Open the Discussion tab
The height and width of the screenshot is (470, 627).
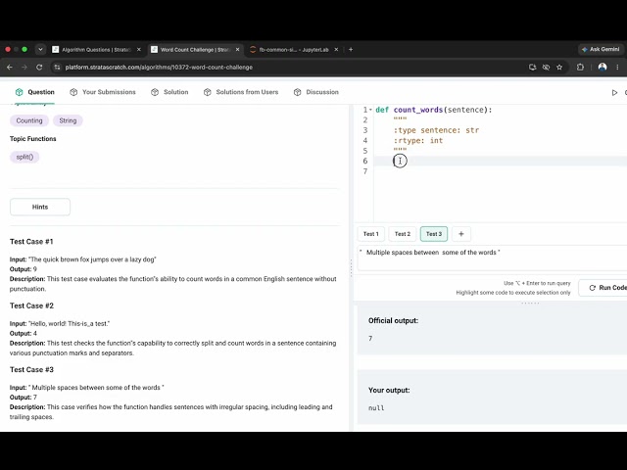coord(315,92)
